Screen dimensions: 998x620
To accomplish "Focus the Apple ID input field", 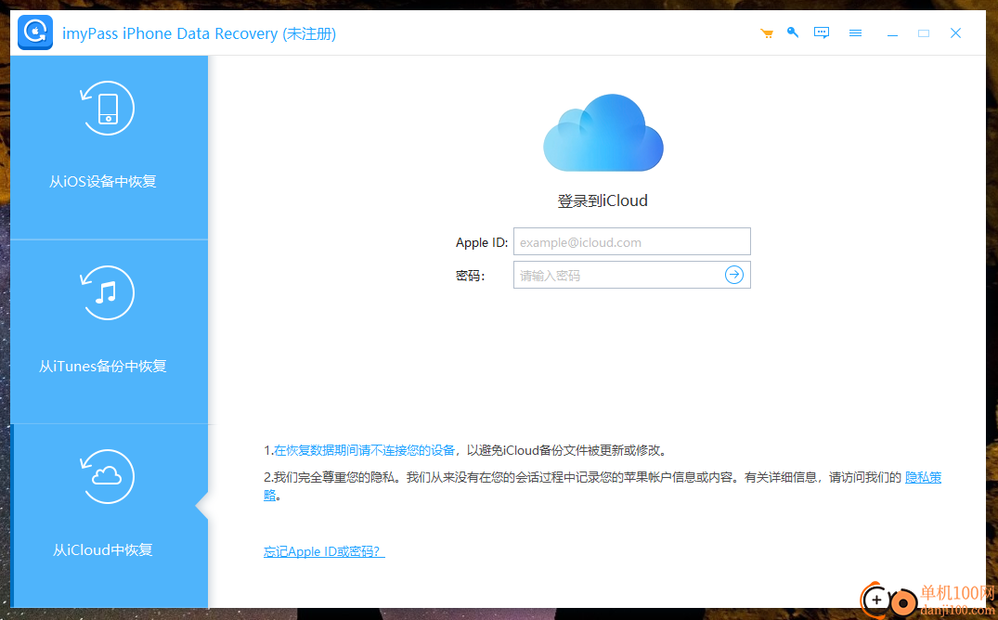I will click(632, 242).
